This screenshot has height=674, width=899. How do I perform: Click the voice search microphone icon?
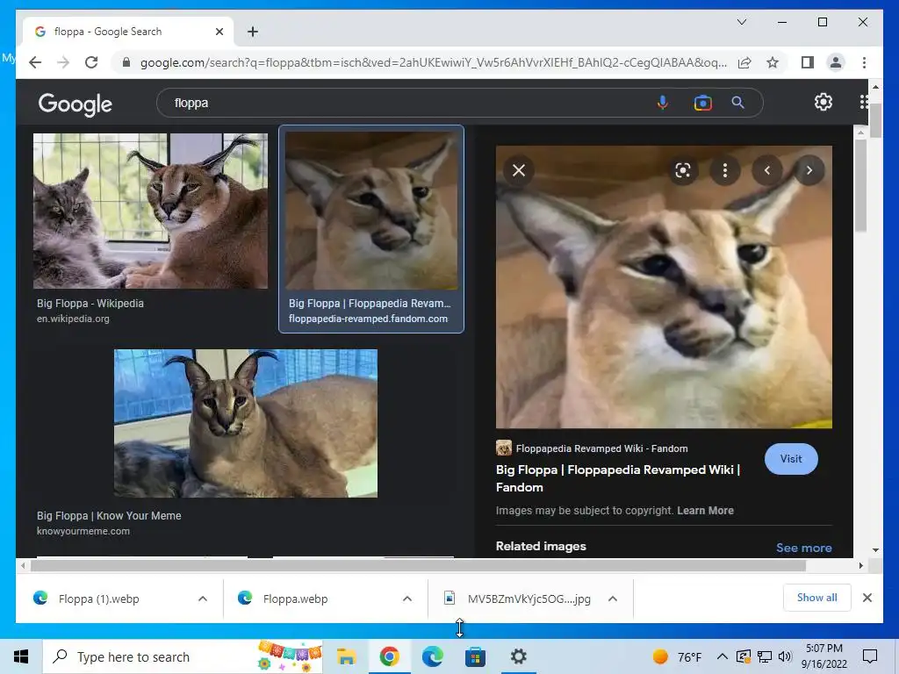tap(662, 103)
